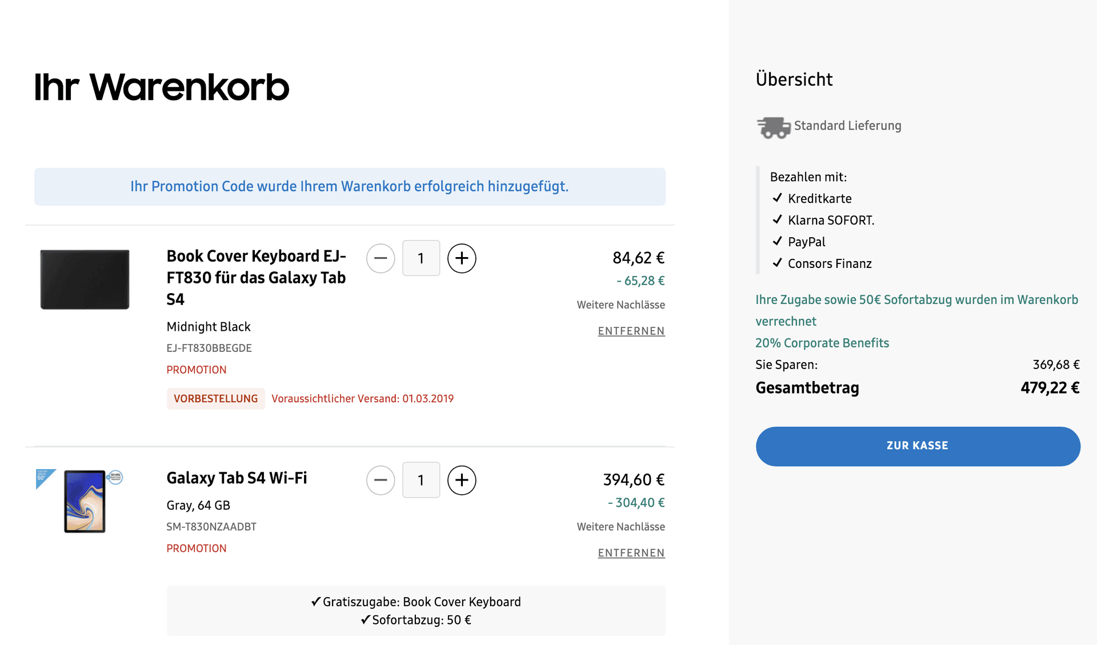Click the Kreditkarte checkmark icon
1097x645 pixels.
coord(777,198)
